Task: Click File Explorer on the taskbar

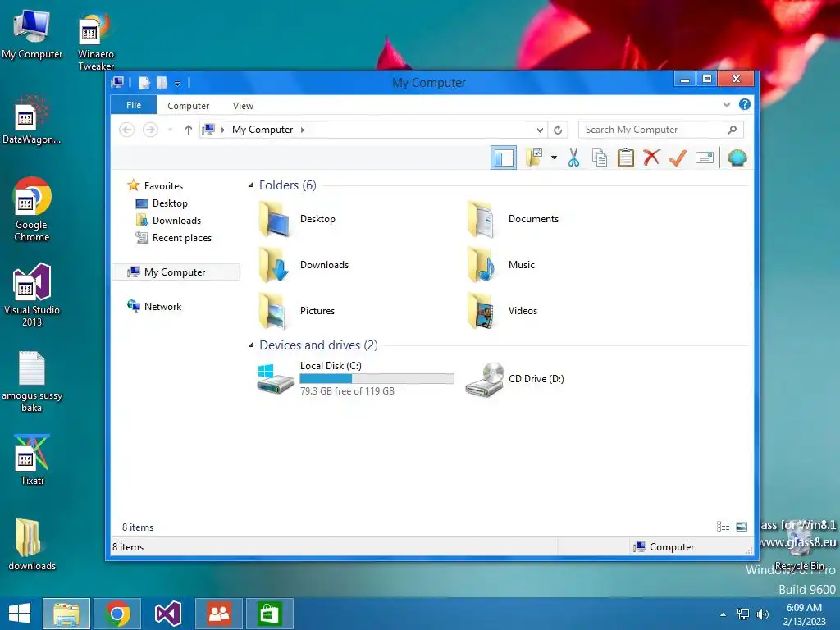Action: click(66, 614)
